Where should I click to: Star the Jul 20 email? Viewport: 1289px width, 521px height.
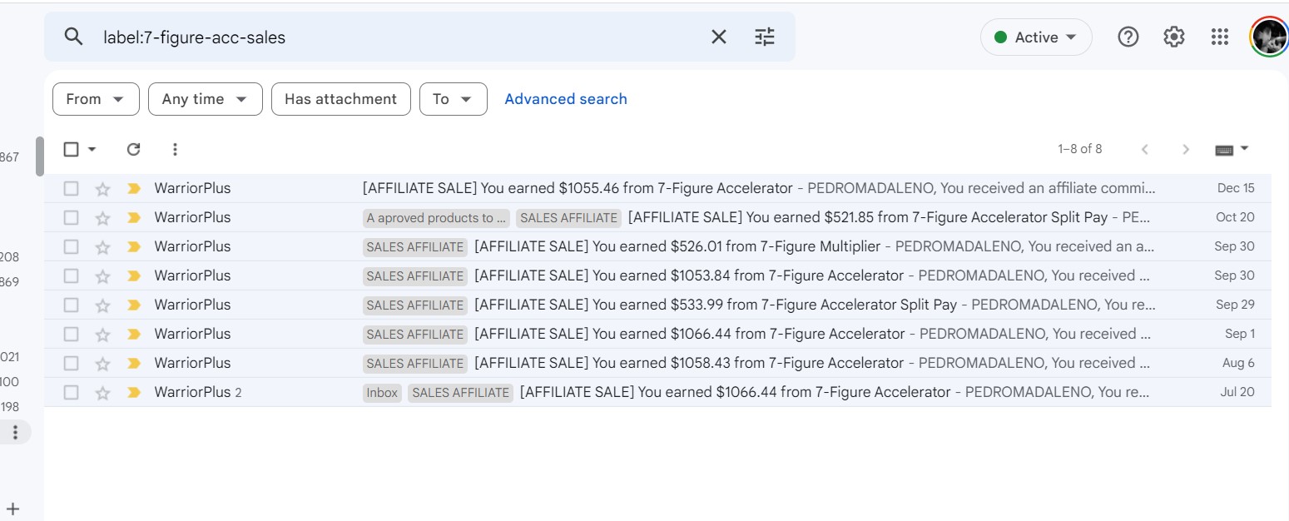pos(102,392)
